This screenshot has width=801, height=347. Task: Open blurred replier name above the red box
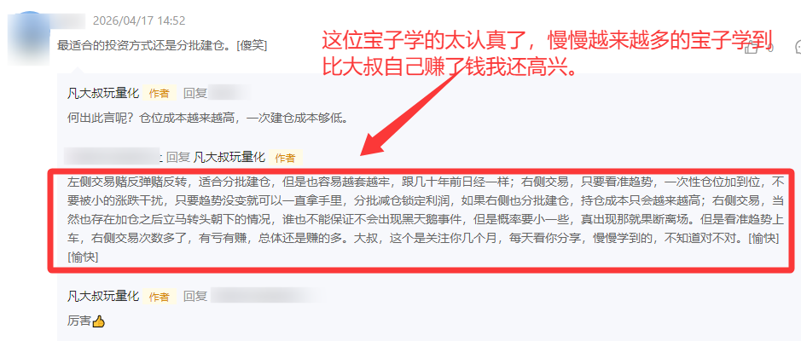coord(112,156)
